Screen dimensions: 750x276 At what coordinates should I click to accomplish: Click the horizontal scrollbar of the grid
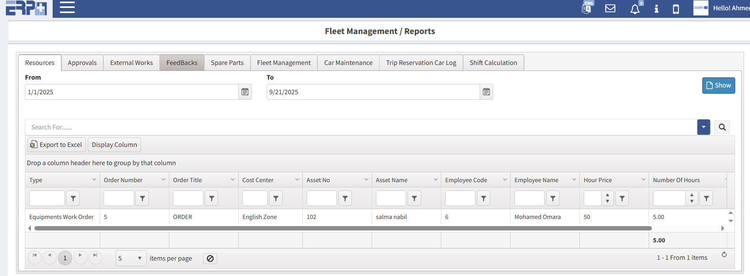(342, 228)
